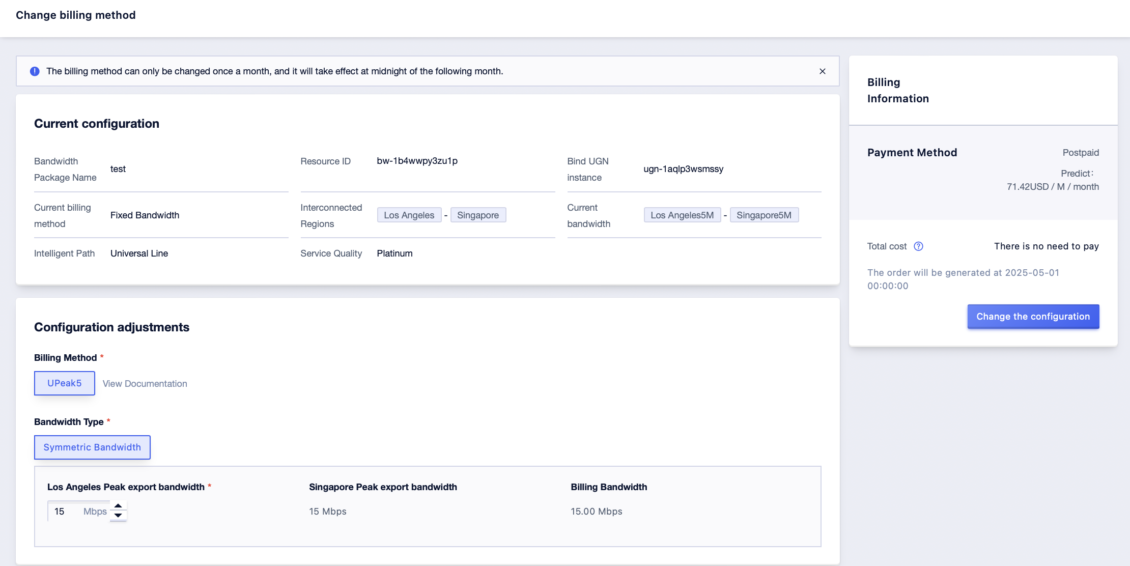Decrease Los Angeles bandwidth with down arrow
The height and width of the screenshot is (566, 1130).
[118, 516]
